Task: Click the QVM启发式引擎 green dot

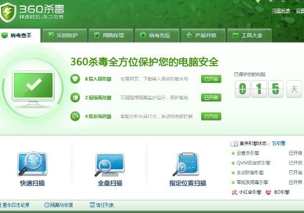Action: click(233, 163)
